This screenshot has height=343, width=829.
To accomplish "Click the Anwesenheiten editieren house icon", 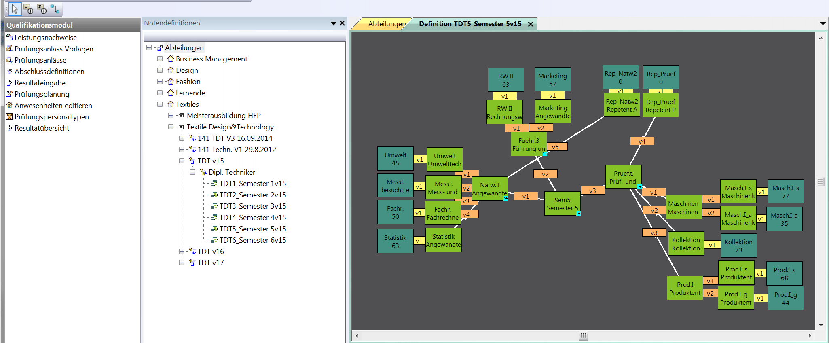I will (9, 105).
